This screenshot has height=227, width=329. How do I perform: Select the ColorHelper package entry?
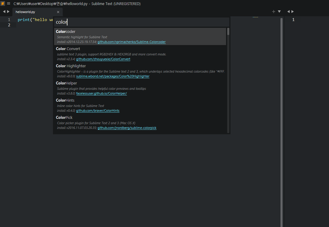point(140,88)
